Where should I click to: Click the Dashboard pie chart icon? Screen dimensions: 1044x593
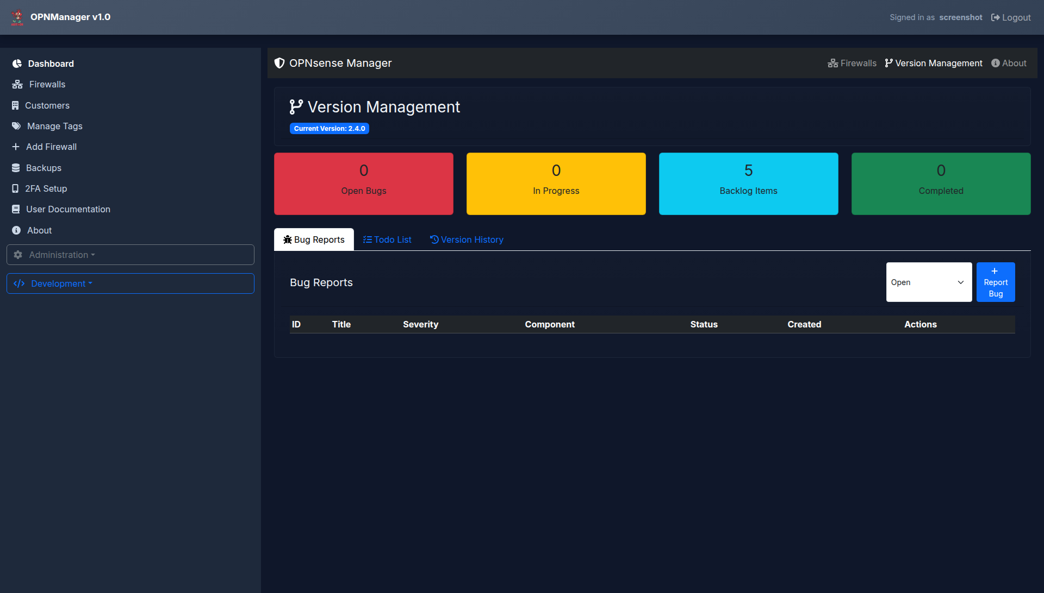17,64
